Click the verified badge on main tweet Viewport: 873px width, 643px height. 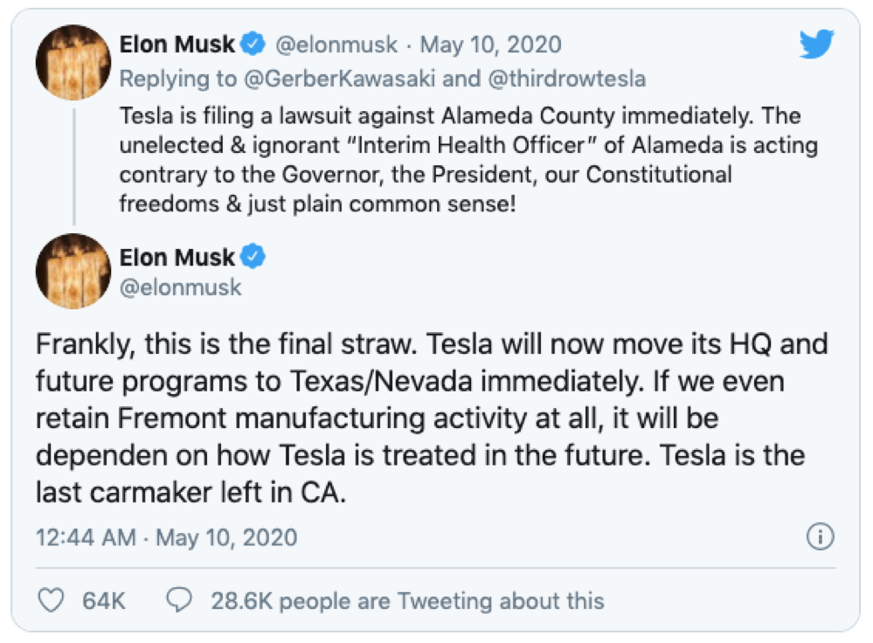(x=253, y=257)
